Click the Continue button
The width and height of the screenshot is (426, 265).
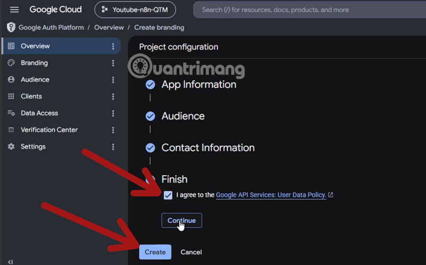pyautogui.click(x=182, y=220)
